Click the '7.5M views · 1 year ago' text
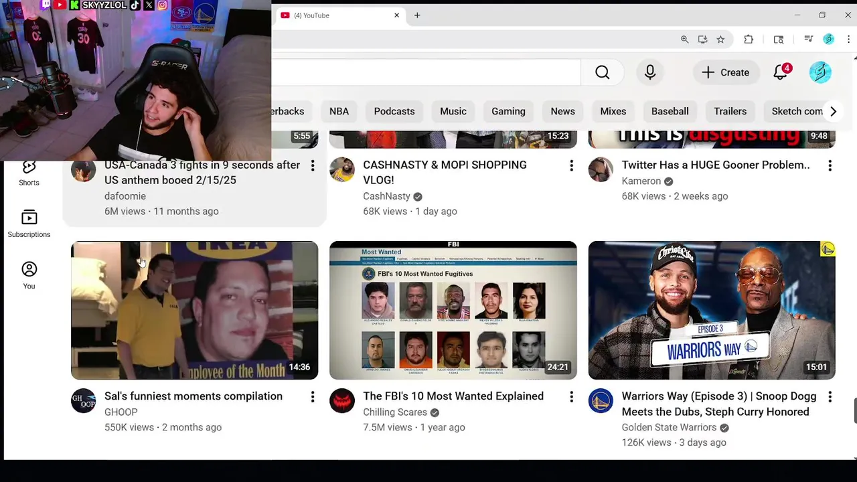Screen dimensions: 857x482 click(414, 427)
